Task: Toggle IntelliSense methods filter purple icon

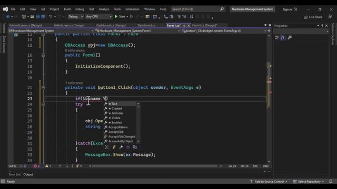Action: click(x=128, y=147)
